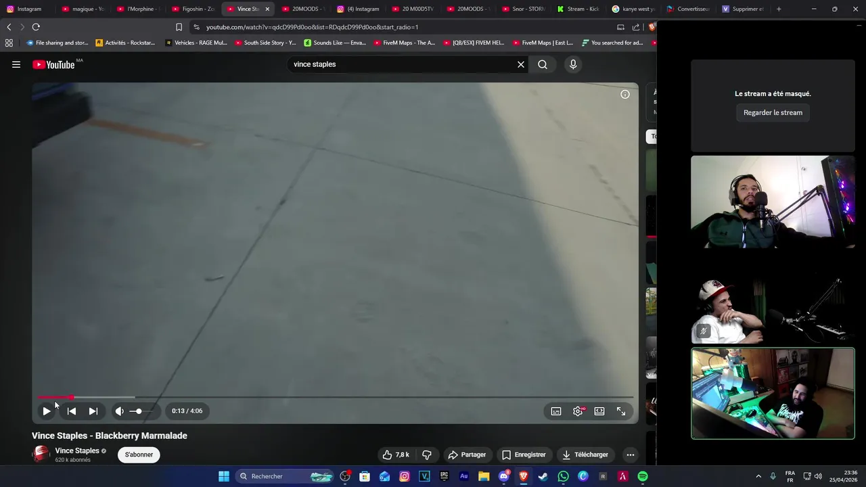Like the video showing 7,8 k
Viewport: 866px width, 487px height.
[396, 455]
